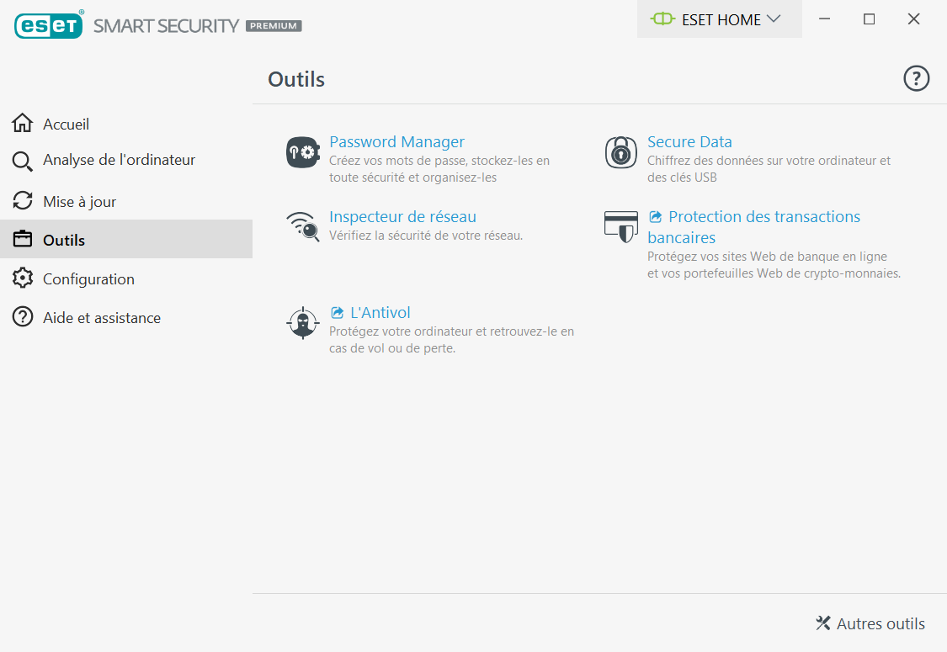Click the L'Antivol thief icon
This screenshot has width=947, height=652.
pos(302,322)
